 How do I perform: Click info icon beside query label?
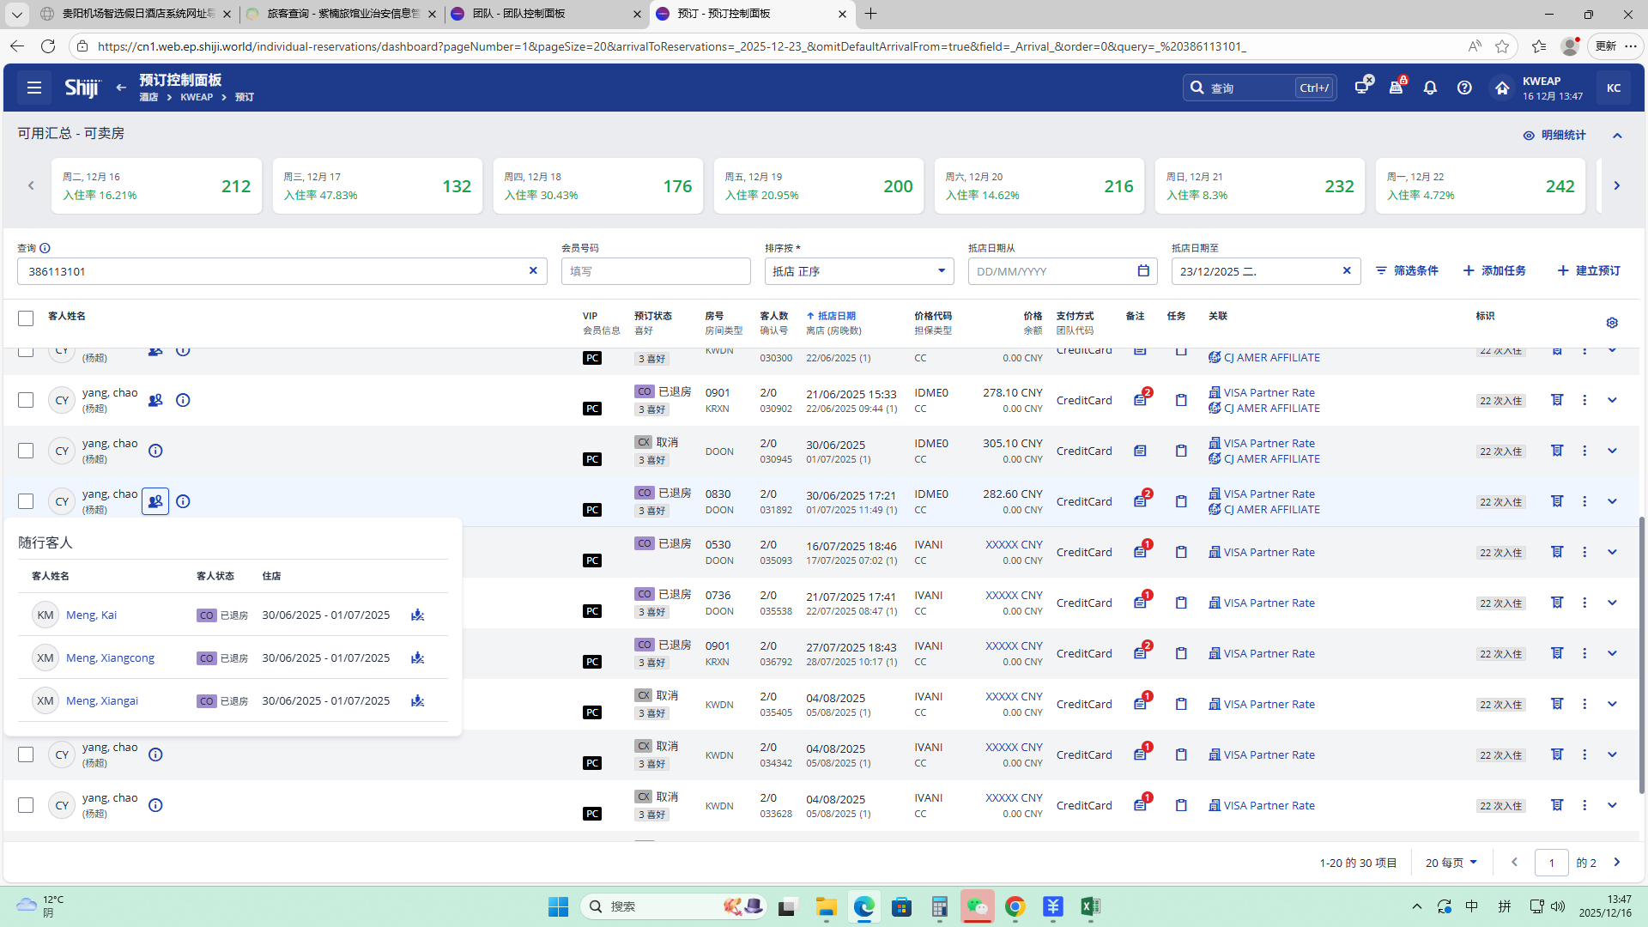[x=45, y=248]
